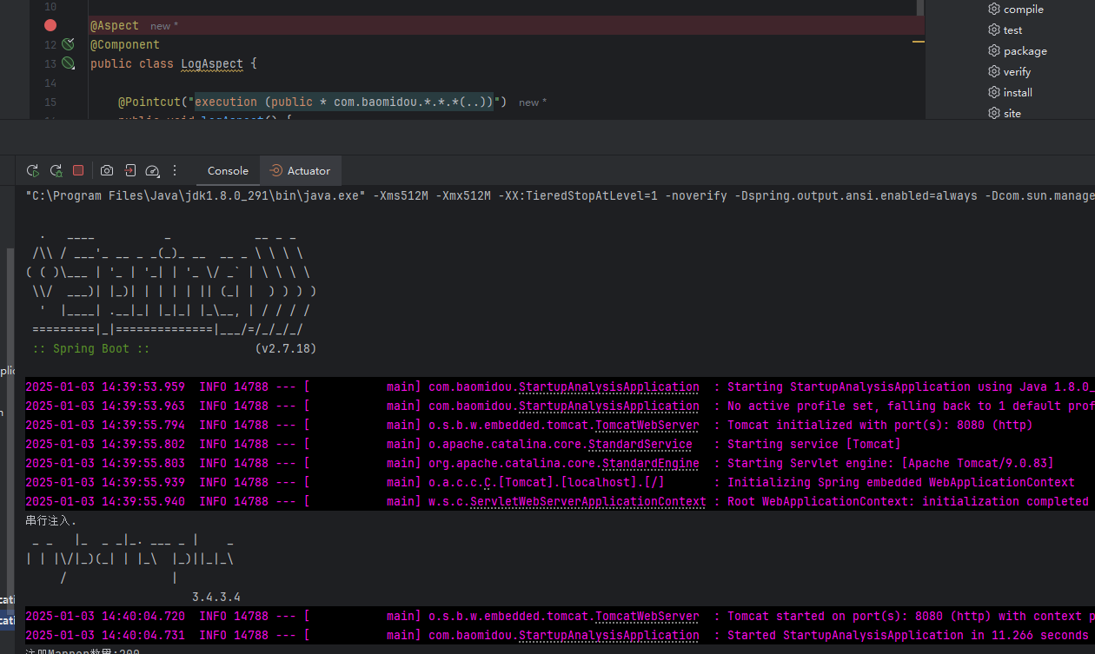Open the StartupAnalysisApplication class link in first log line

pyautogui.click(x=608, y=387)
